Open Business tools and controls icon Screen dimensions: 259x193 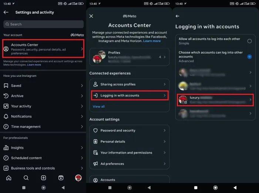[6, 168]
